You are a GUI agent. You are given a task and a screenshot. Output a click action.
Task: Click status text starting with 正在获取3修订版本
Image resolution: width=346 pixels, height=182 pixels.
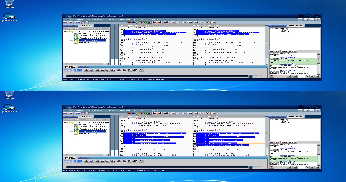(115, 170)
